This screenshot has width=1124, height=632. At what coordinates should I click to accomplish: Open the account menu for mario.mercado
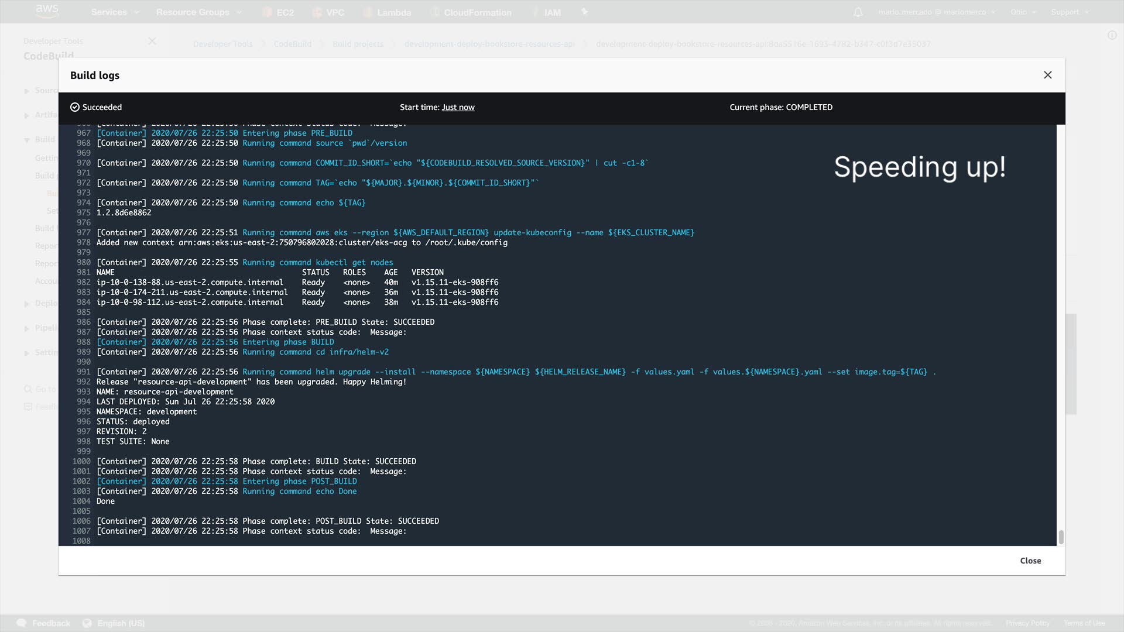tap(936, 12)
